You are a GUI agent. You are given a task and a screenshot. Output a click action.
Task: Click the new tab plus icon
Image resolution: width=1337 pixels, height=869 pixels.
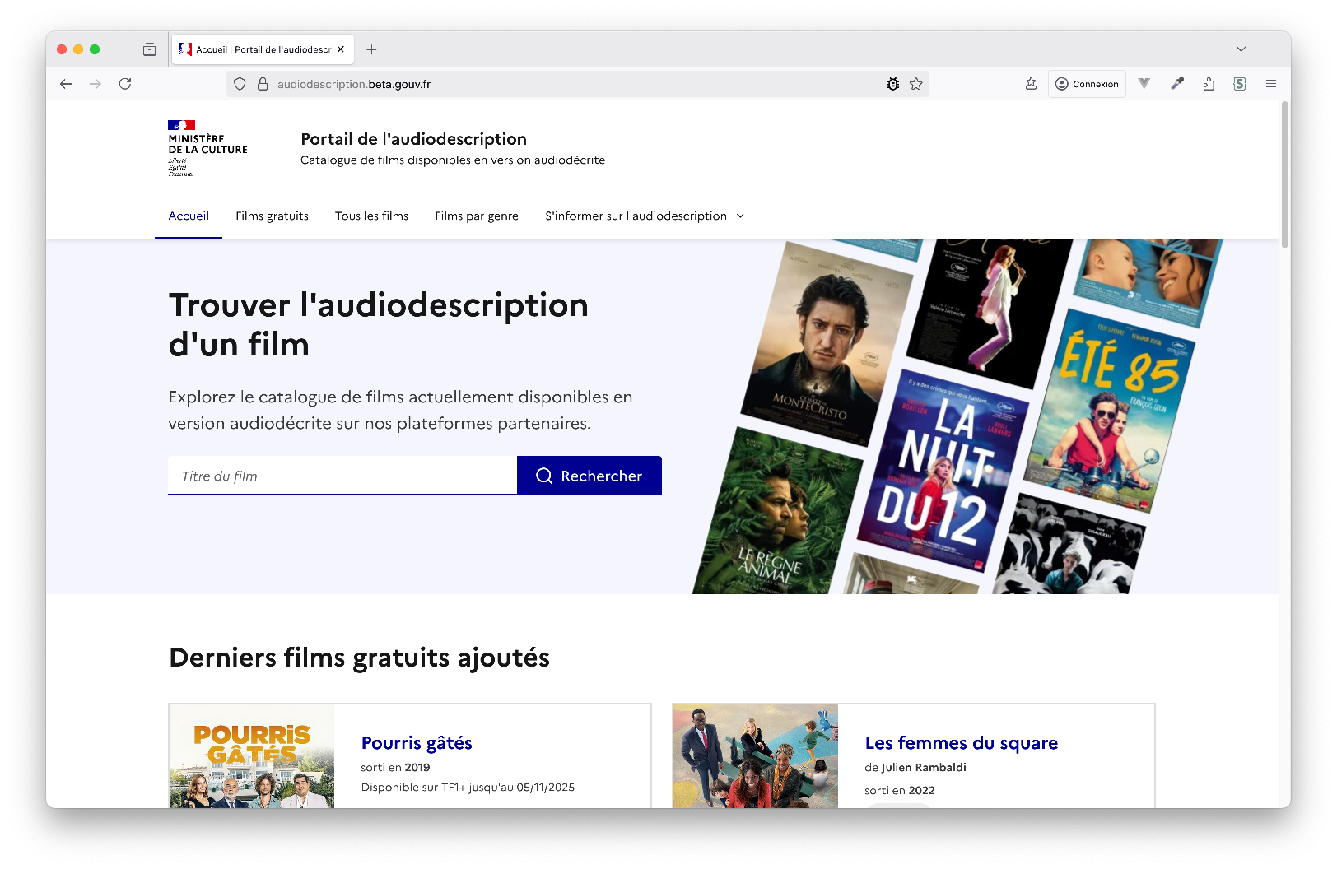click(x=371, y=49)
